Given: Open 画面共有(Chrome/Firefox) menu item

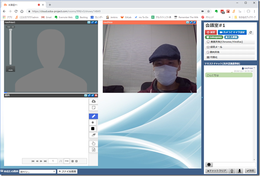Looking at the screenshot, I should coord(230,42).
